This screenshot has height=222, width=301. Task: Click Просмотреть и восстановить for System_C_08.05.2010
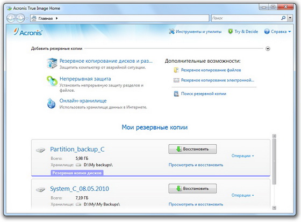[196, 204]
